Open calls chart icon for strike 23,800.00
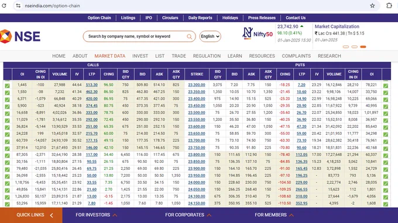Screen dimensions: 398x223 (8, 155)
